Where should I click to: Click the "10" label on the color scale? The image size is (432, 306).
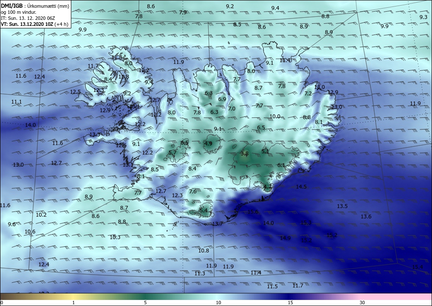(x=219, y=303)
